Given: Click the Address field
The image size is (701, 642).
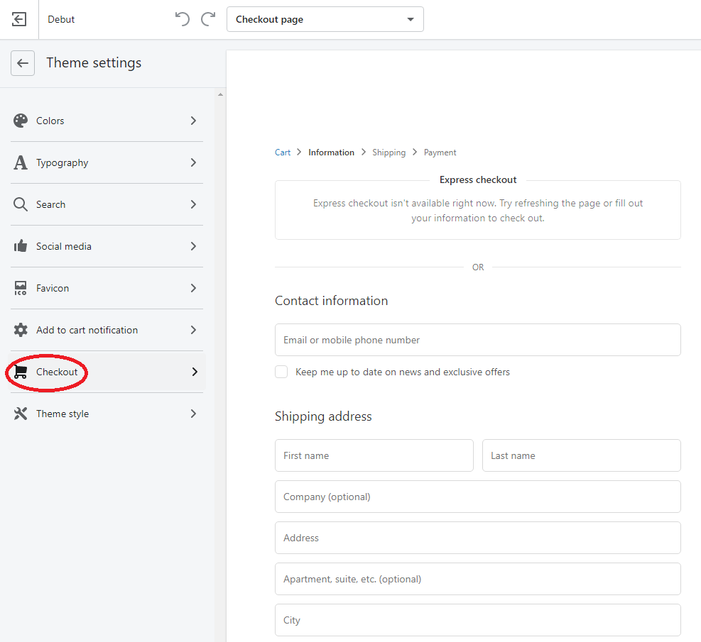Looking at the screenshot, I should click(477, 538).
